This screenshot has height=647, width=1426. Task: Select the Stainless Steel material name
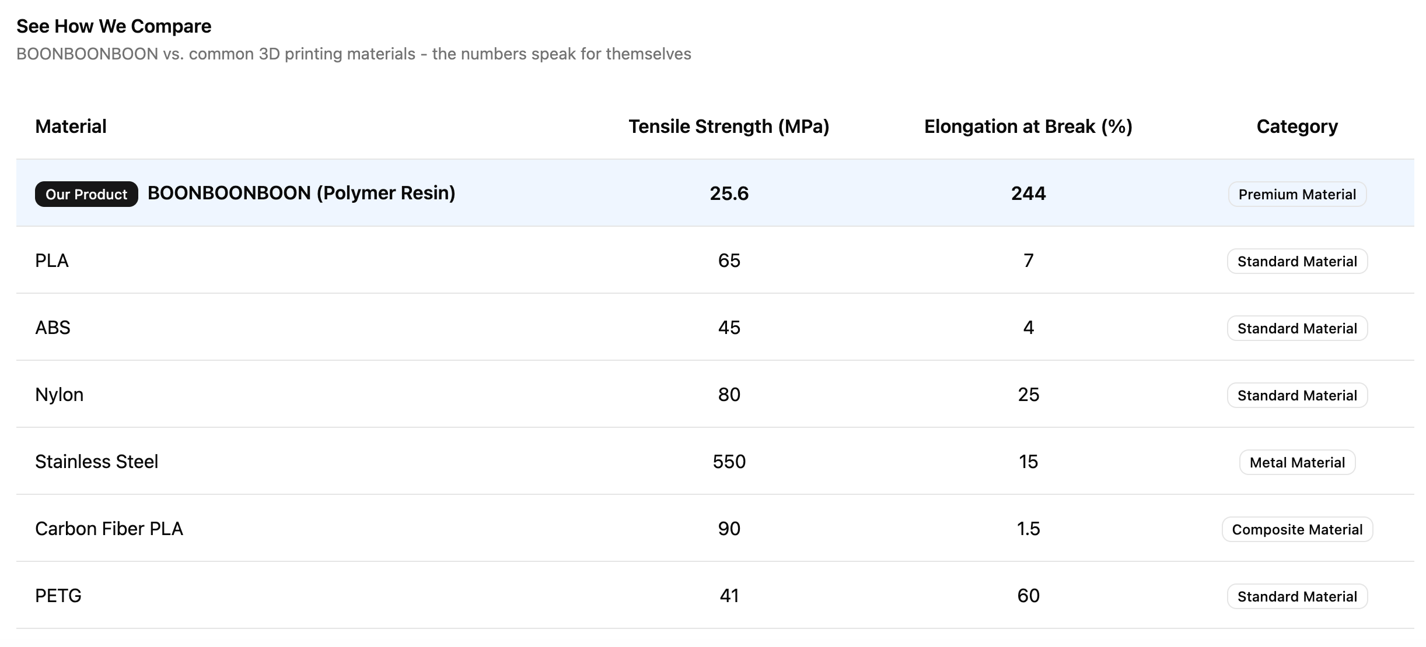coord(96,462)
